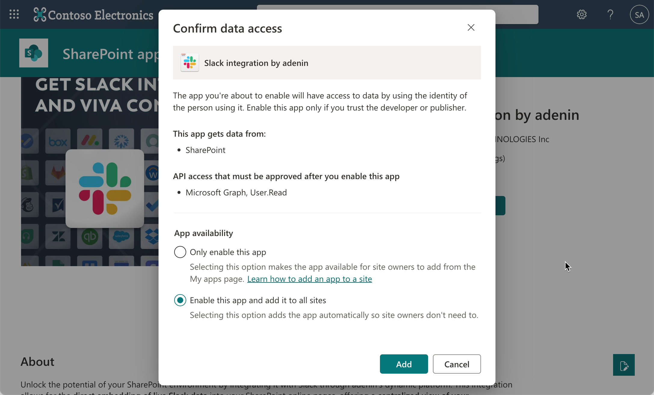This screenshot has height=395, width=654.
Task: Click the Box icon in banner image
Action: tap(58, 141)
